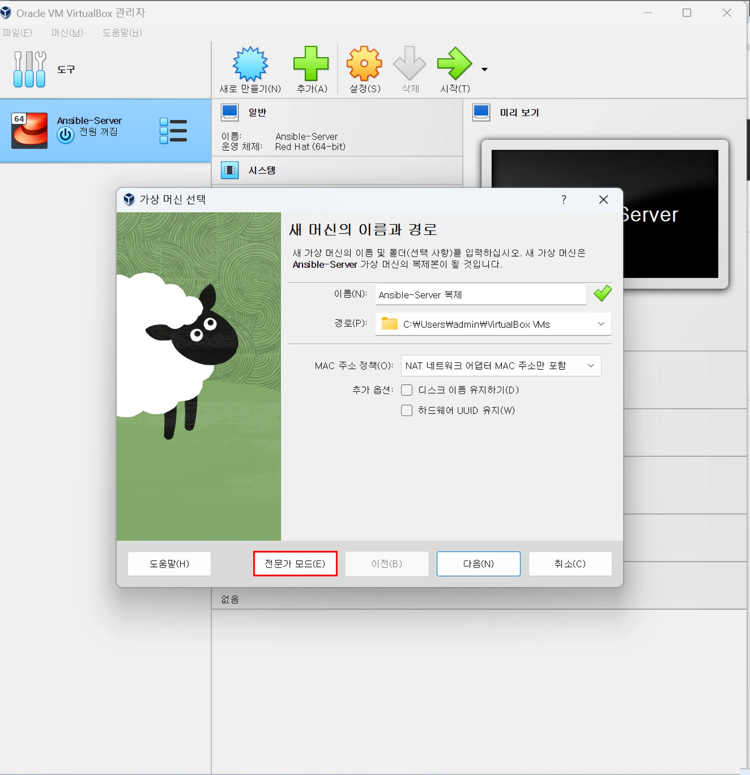Click the New (새로 만들기) toolbar icon
The width and height of the screenshot is (750, 775).
250,64
